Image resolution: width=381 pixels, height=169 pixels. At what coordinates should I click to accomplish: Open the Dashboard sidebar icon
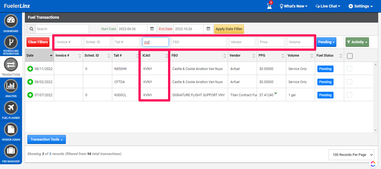[x=11, y=21]
